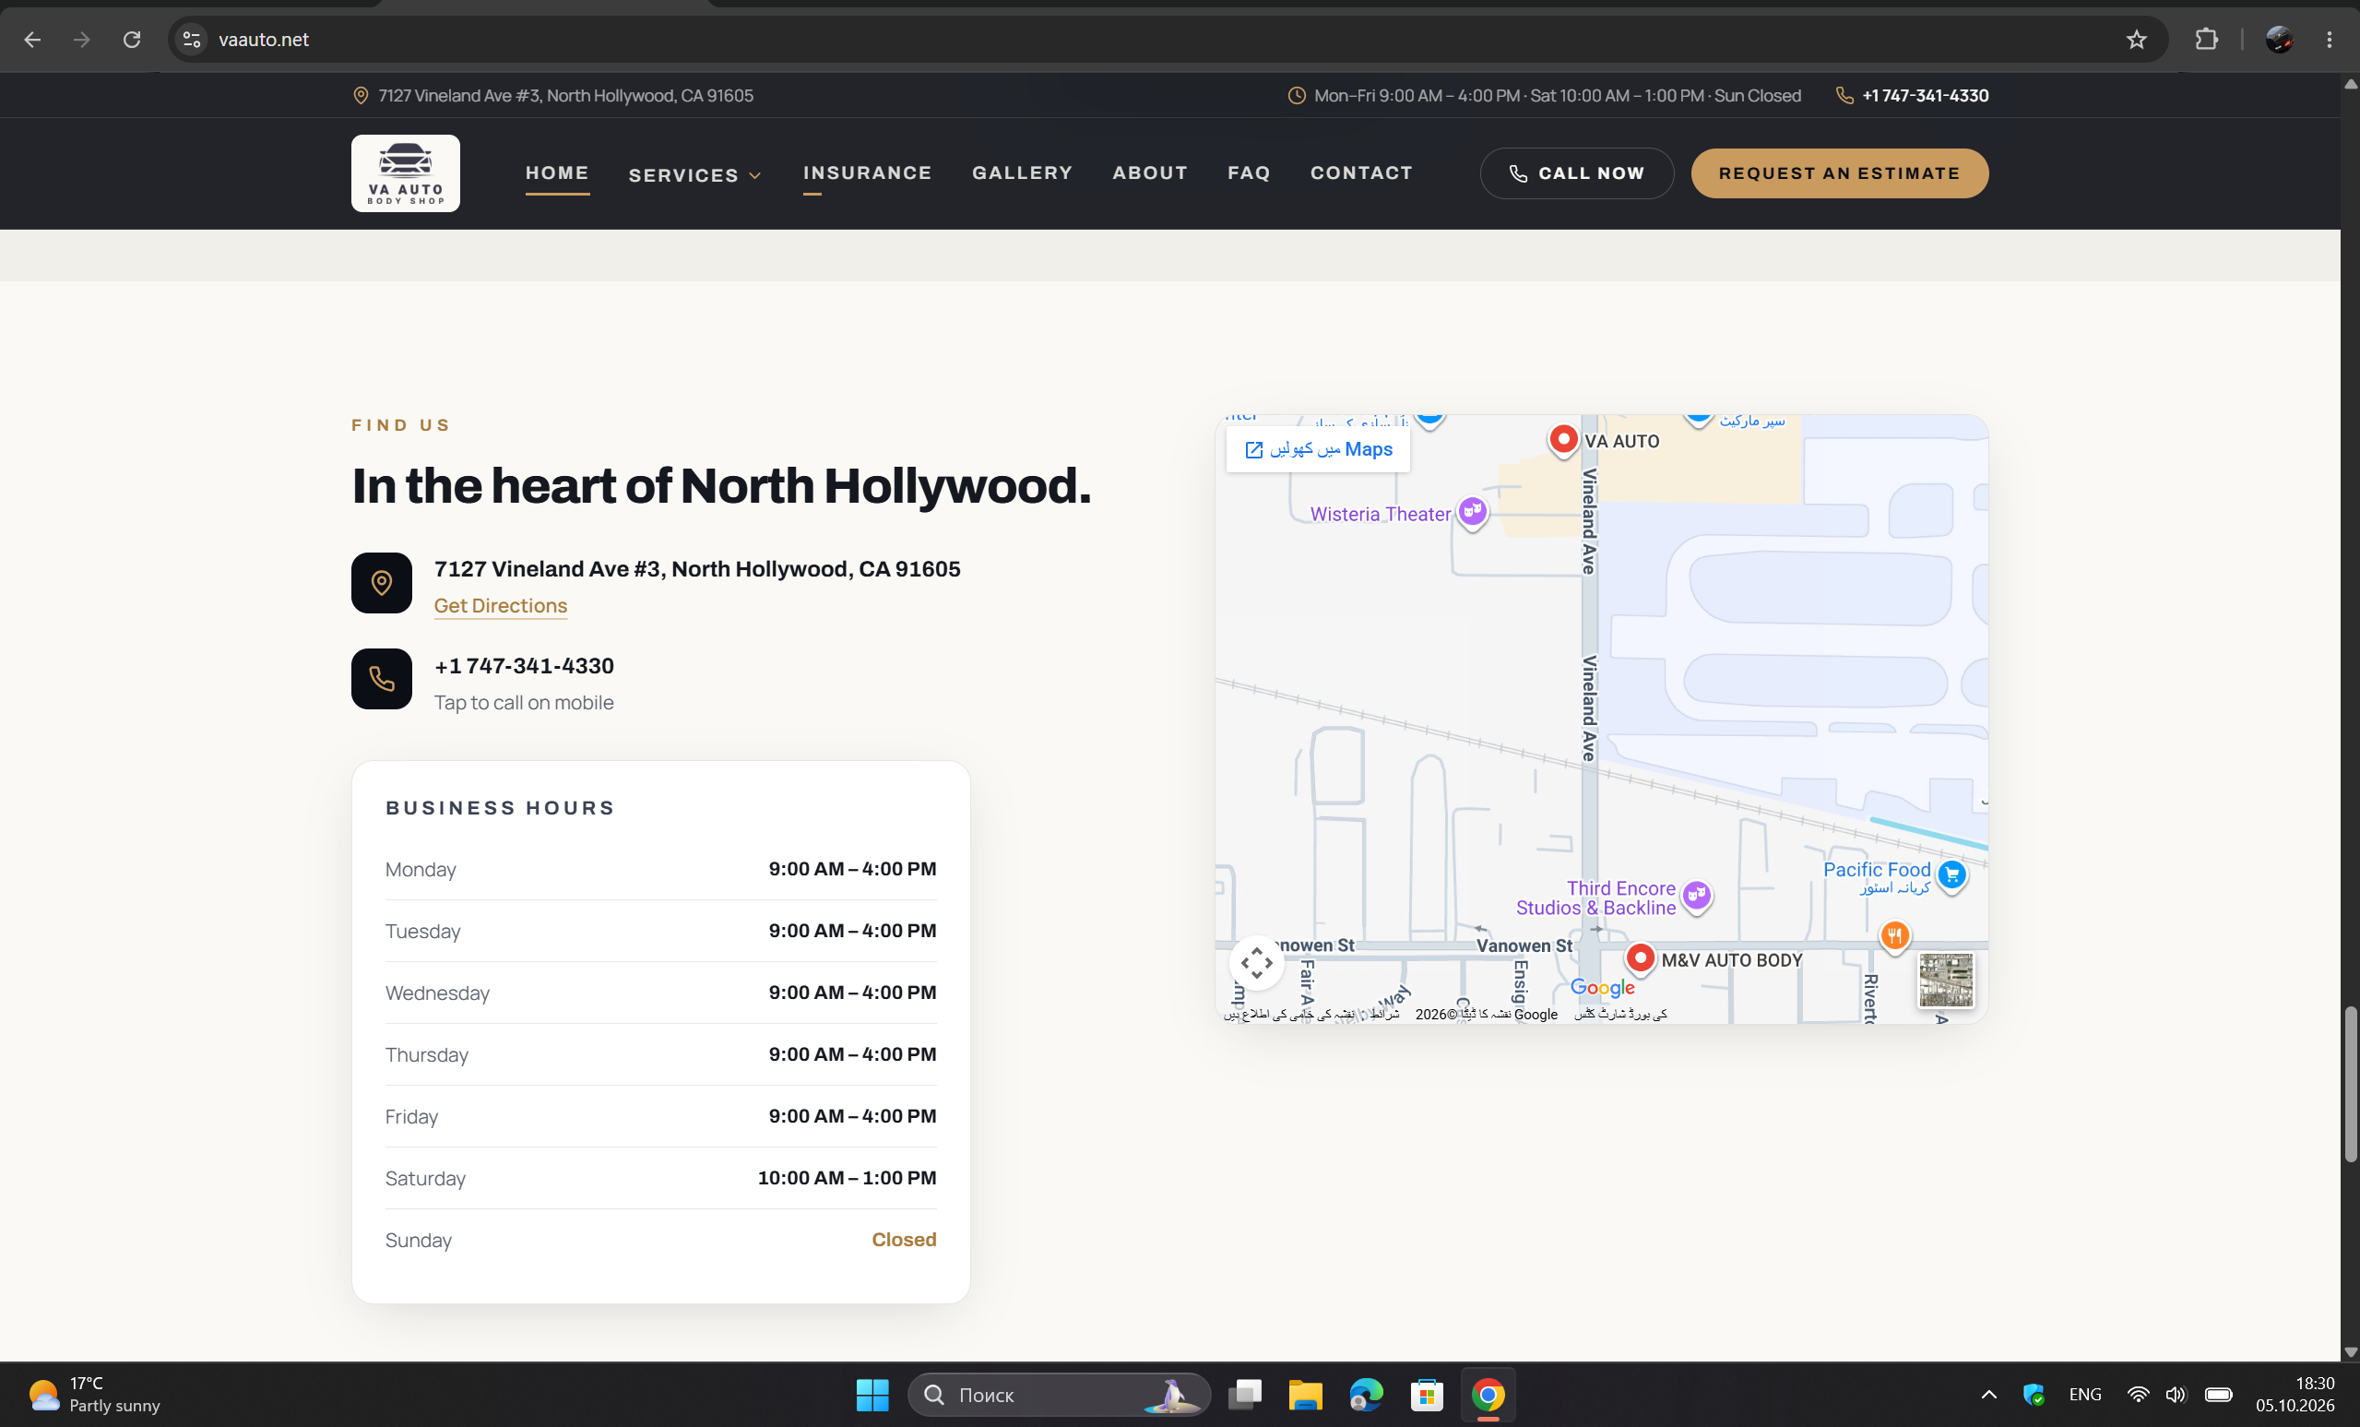
Task: Click the CALL NOW button
Action: click(x=1576, y=173)
